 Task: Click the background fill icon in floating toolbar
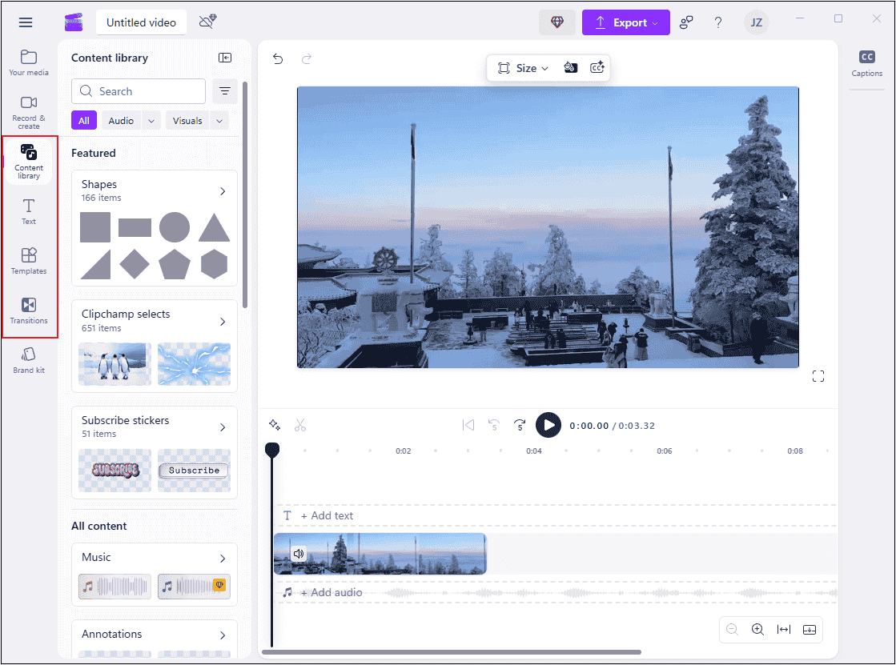570,68
